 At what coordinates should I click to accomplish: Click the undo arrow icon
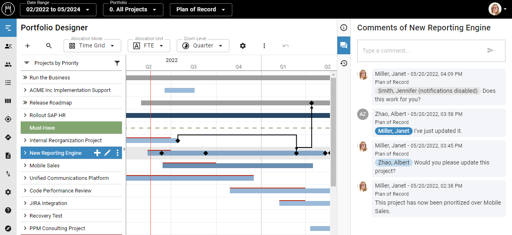click(x=286, y=46)
